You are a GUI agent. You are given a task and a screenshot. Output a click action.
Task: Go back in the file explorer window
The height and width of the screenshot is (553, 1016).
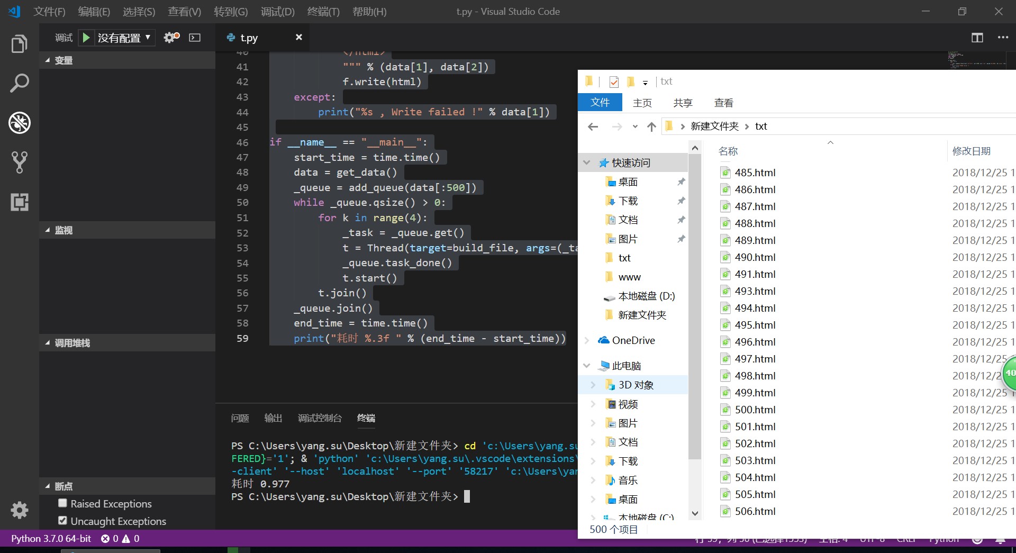pos(593,126)
